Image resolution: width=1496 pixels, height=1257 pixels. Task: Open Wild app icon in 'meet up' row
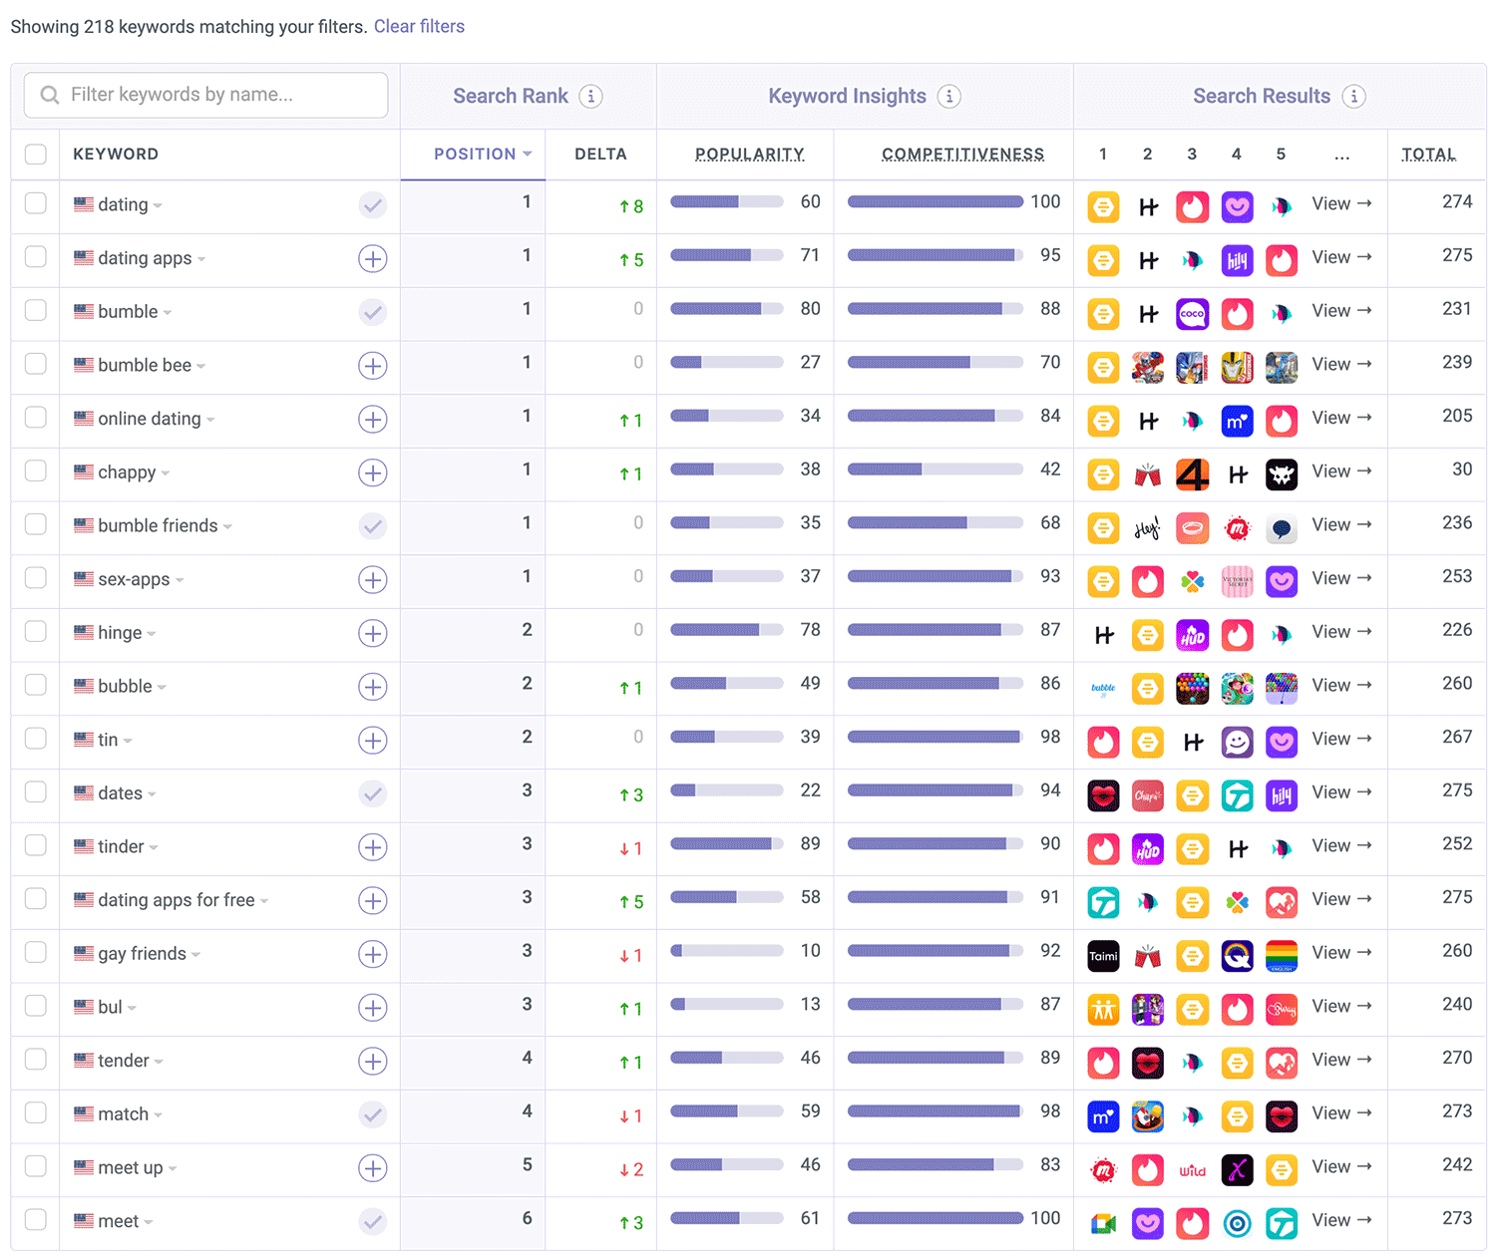(1193, 1170)
